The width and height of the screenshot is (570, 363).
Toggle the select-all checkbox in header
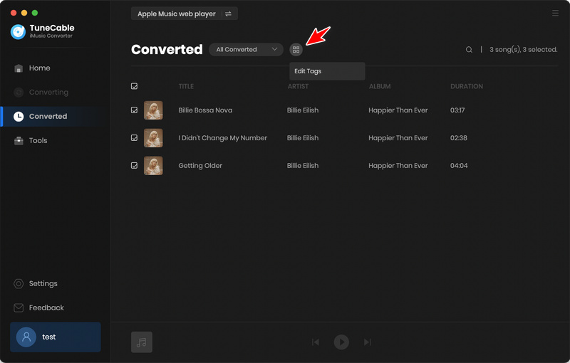tap(134, 86)
